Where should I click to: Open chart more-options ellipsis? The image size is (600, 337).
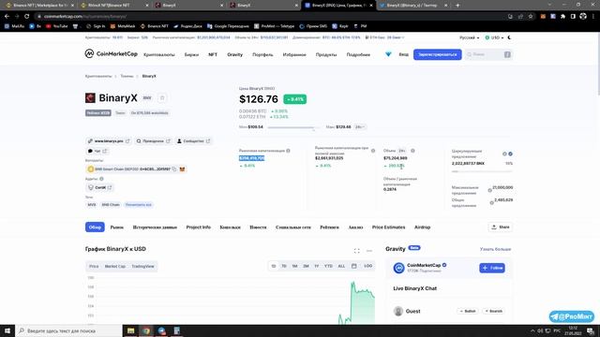(x=368, y=251)
